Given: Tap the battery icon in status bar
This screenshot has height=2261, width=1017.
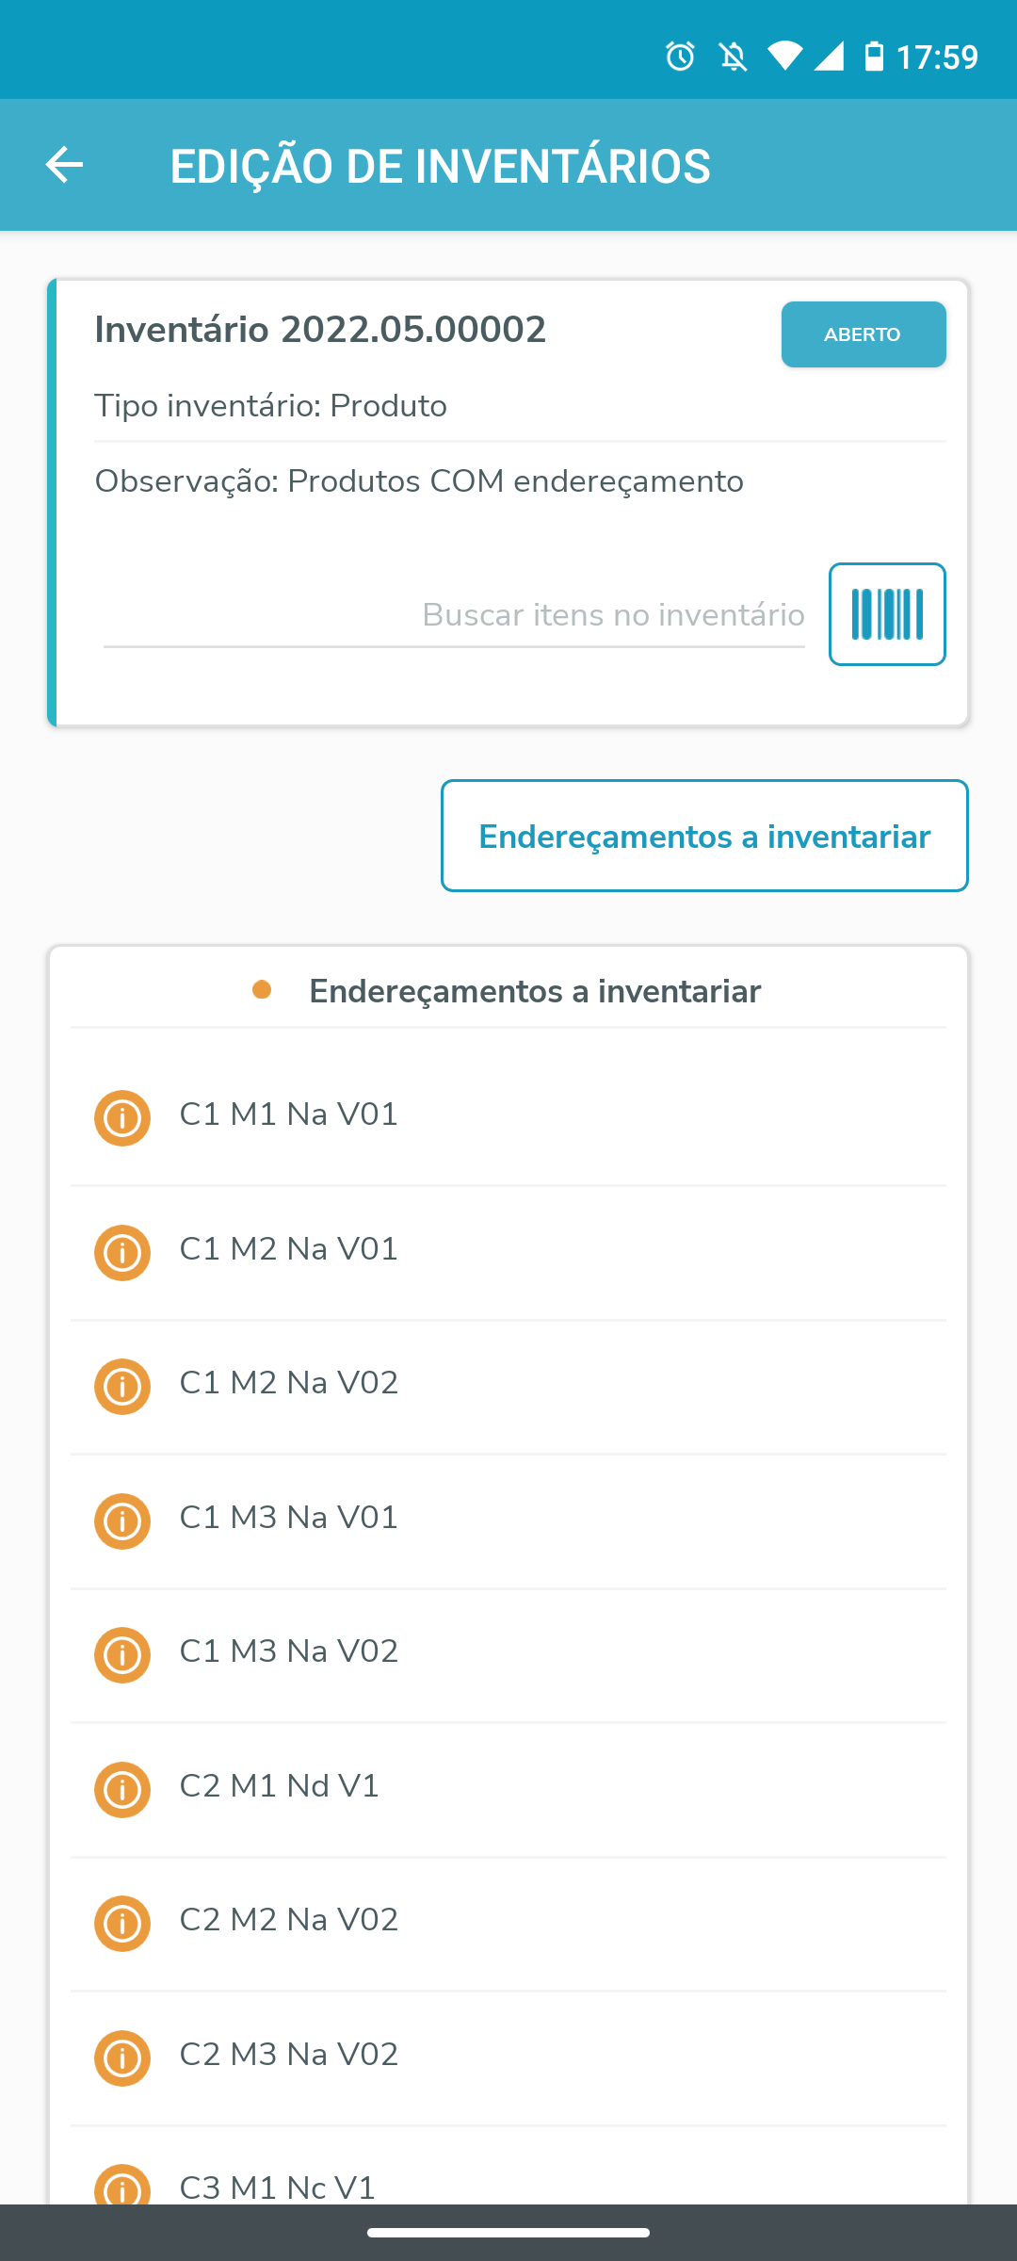Looking at the screenshot, I should click(x=874, y=57).
